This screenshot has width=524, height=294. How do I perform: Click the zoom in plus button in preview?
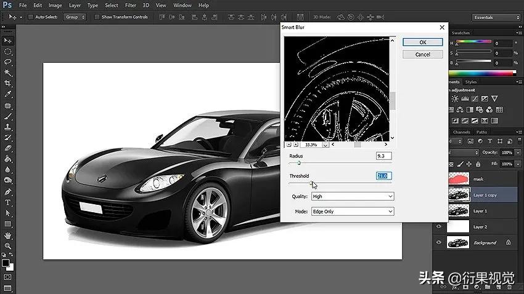(295, 145)
